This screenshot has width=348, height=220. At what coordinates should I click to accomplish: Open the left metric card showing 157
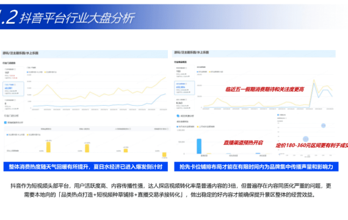click(13, 73)
